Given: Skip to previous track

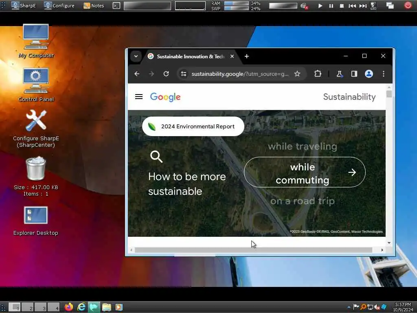Looking at the screenshot, I should point(352,6).
